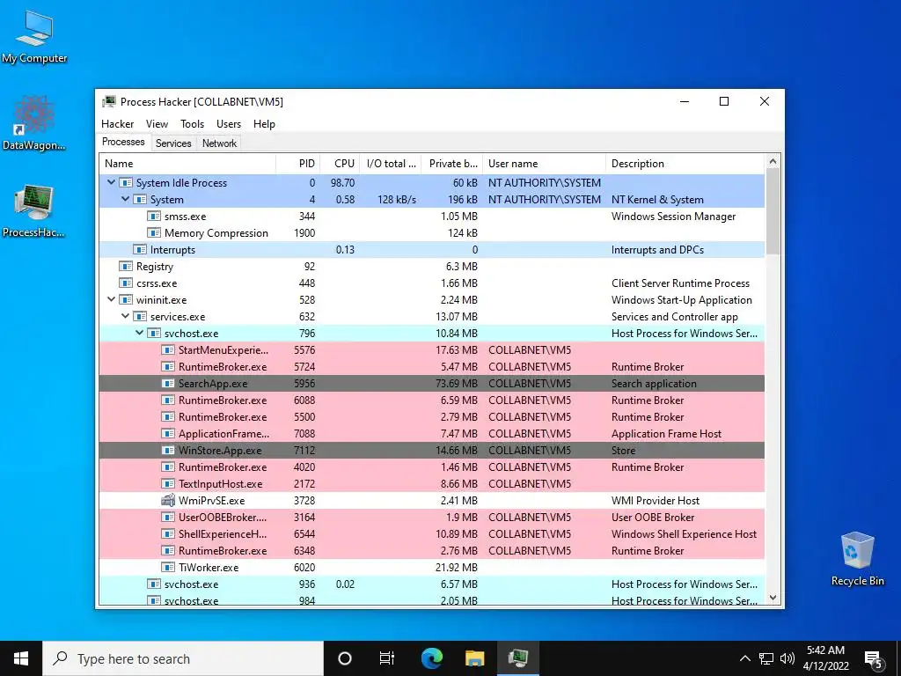Switch to the Network tab
901x676 pixels.
(x=219, y=143)
